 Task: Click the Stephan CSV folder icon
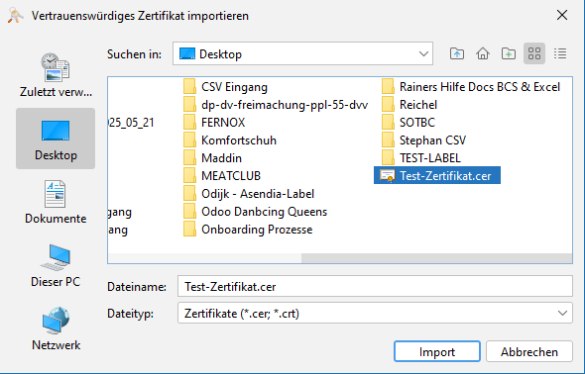(x=388, y=140)
